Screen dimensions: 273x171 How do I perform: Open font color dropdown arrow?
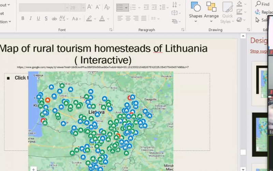click(108, 19)
